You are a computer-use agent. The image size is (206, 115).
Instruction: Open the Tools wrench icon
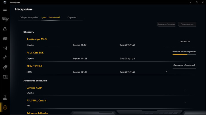(5, 57)
